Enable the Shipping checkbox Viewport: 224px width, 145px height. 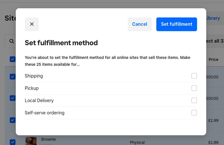tap(194, 76)
